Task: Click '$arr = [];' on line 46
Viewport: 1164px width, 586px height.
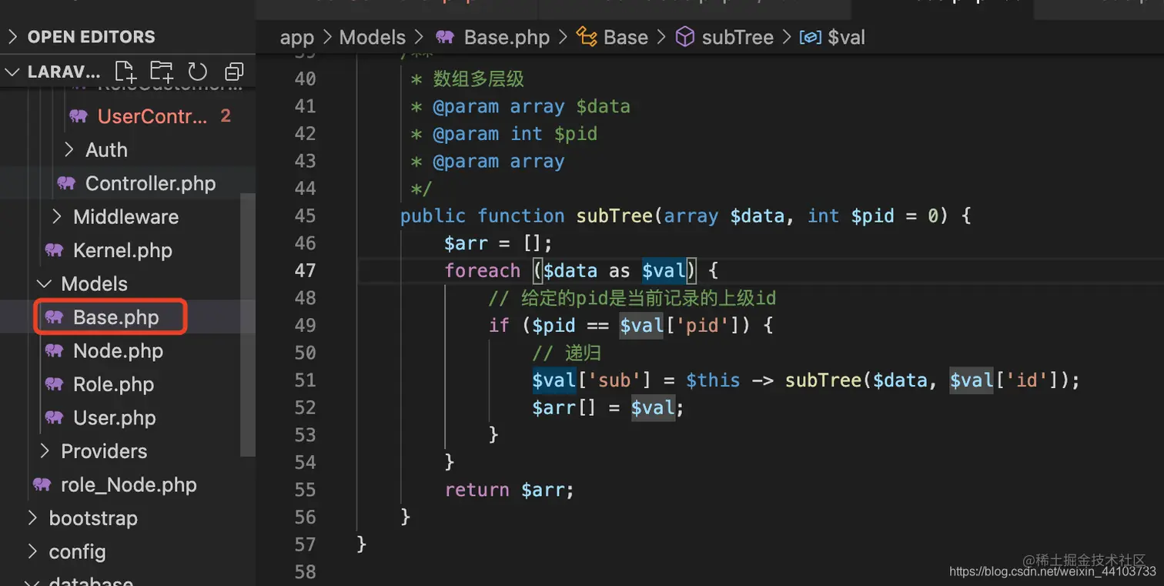Action: [x=499, y=243]
